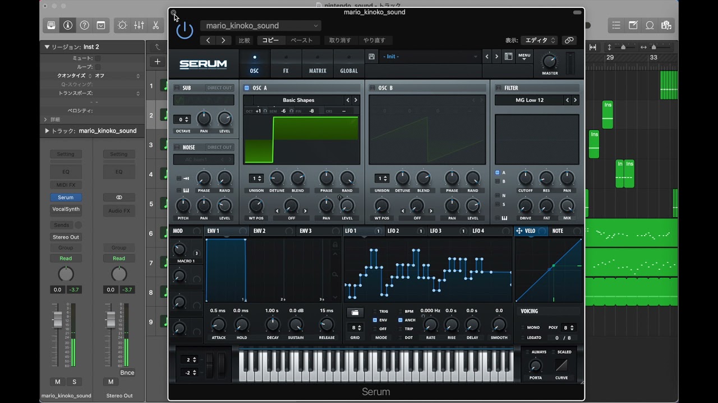
Task: Go to previous plugin setting arrow
Action: click(208, 40)
